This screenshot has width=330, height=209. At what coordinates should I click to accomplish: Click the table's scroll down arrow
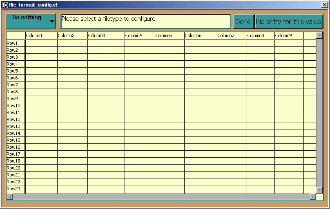(x=319, y=190)
